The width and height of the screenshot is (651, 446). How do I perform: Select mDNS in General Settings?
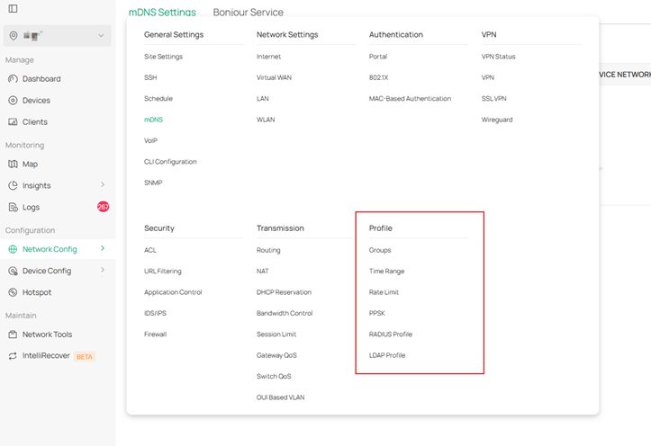click(x=153, y=120)
